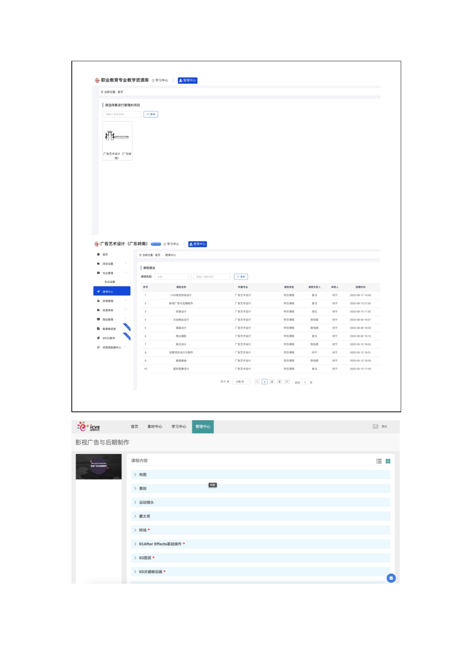Click the 项目设置 folder icon
This screenshot has height=667, width=471.
(98, 264)
